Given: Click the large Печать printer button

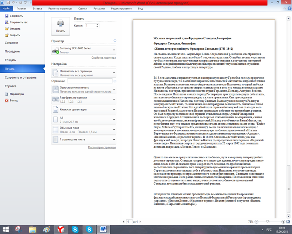Looking at the screenshot, I should [60, 26].
